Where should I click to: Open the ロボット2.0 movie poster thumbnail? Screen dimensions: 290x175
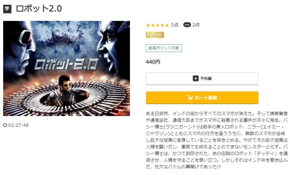67,69
